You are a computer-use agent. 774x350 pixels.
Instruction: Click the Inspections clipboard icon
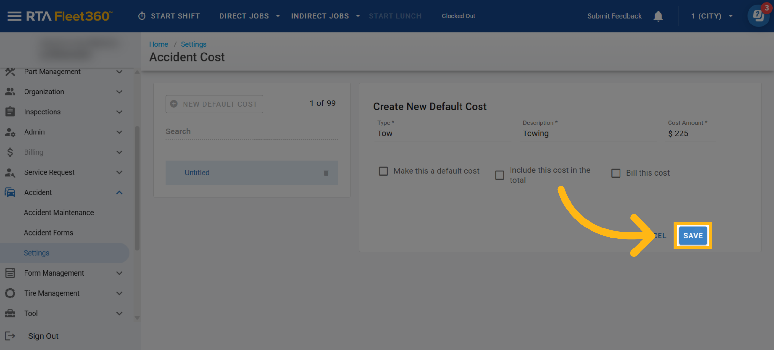click(x=10, y=112)
